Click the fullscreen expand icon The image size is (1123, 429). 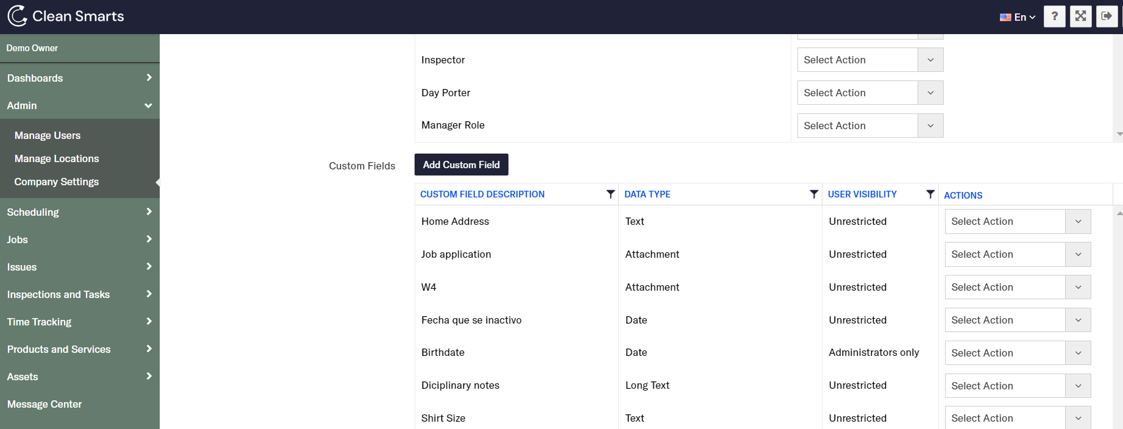[x=1080, y=16]
